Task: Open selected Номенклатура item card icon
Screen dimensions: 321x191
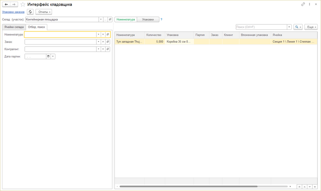Action: tap(108, 35)
